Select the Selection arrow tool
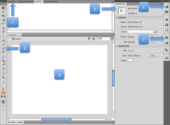This screenshot has height=125, width=170. (3, 8)
